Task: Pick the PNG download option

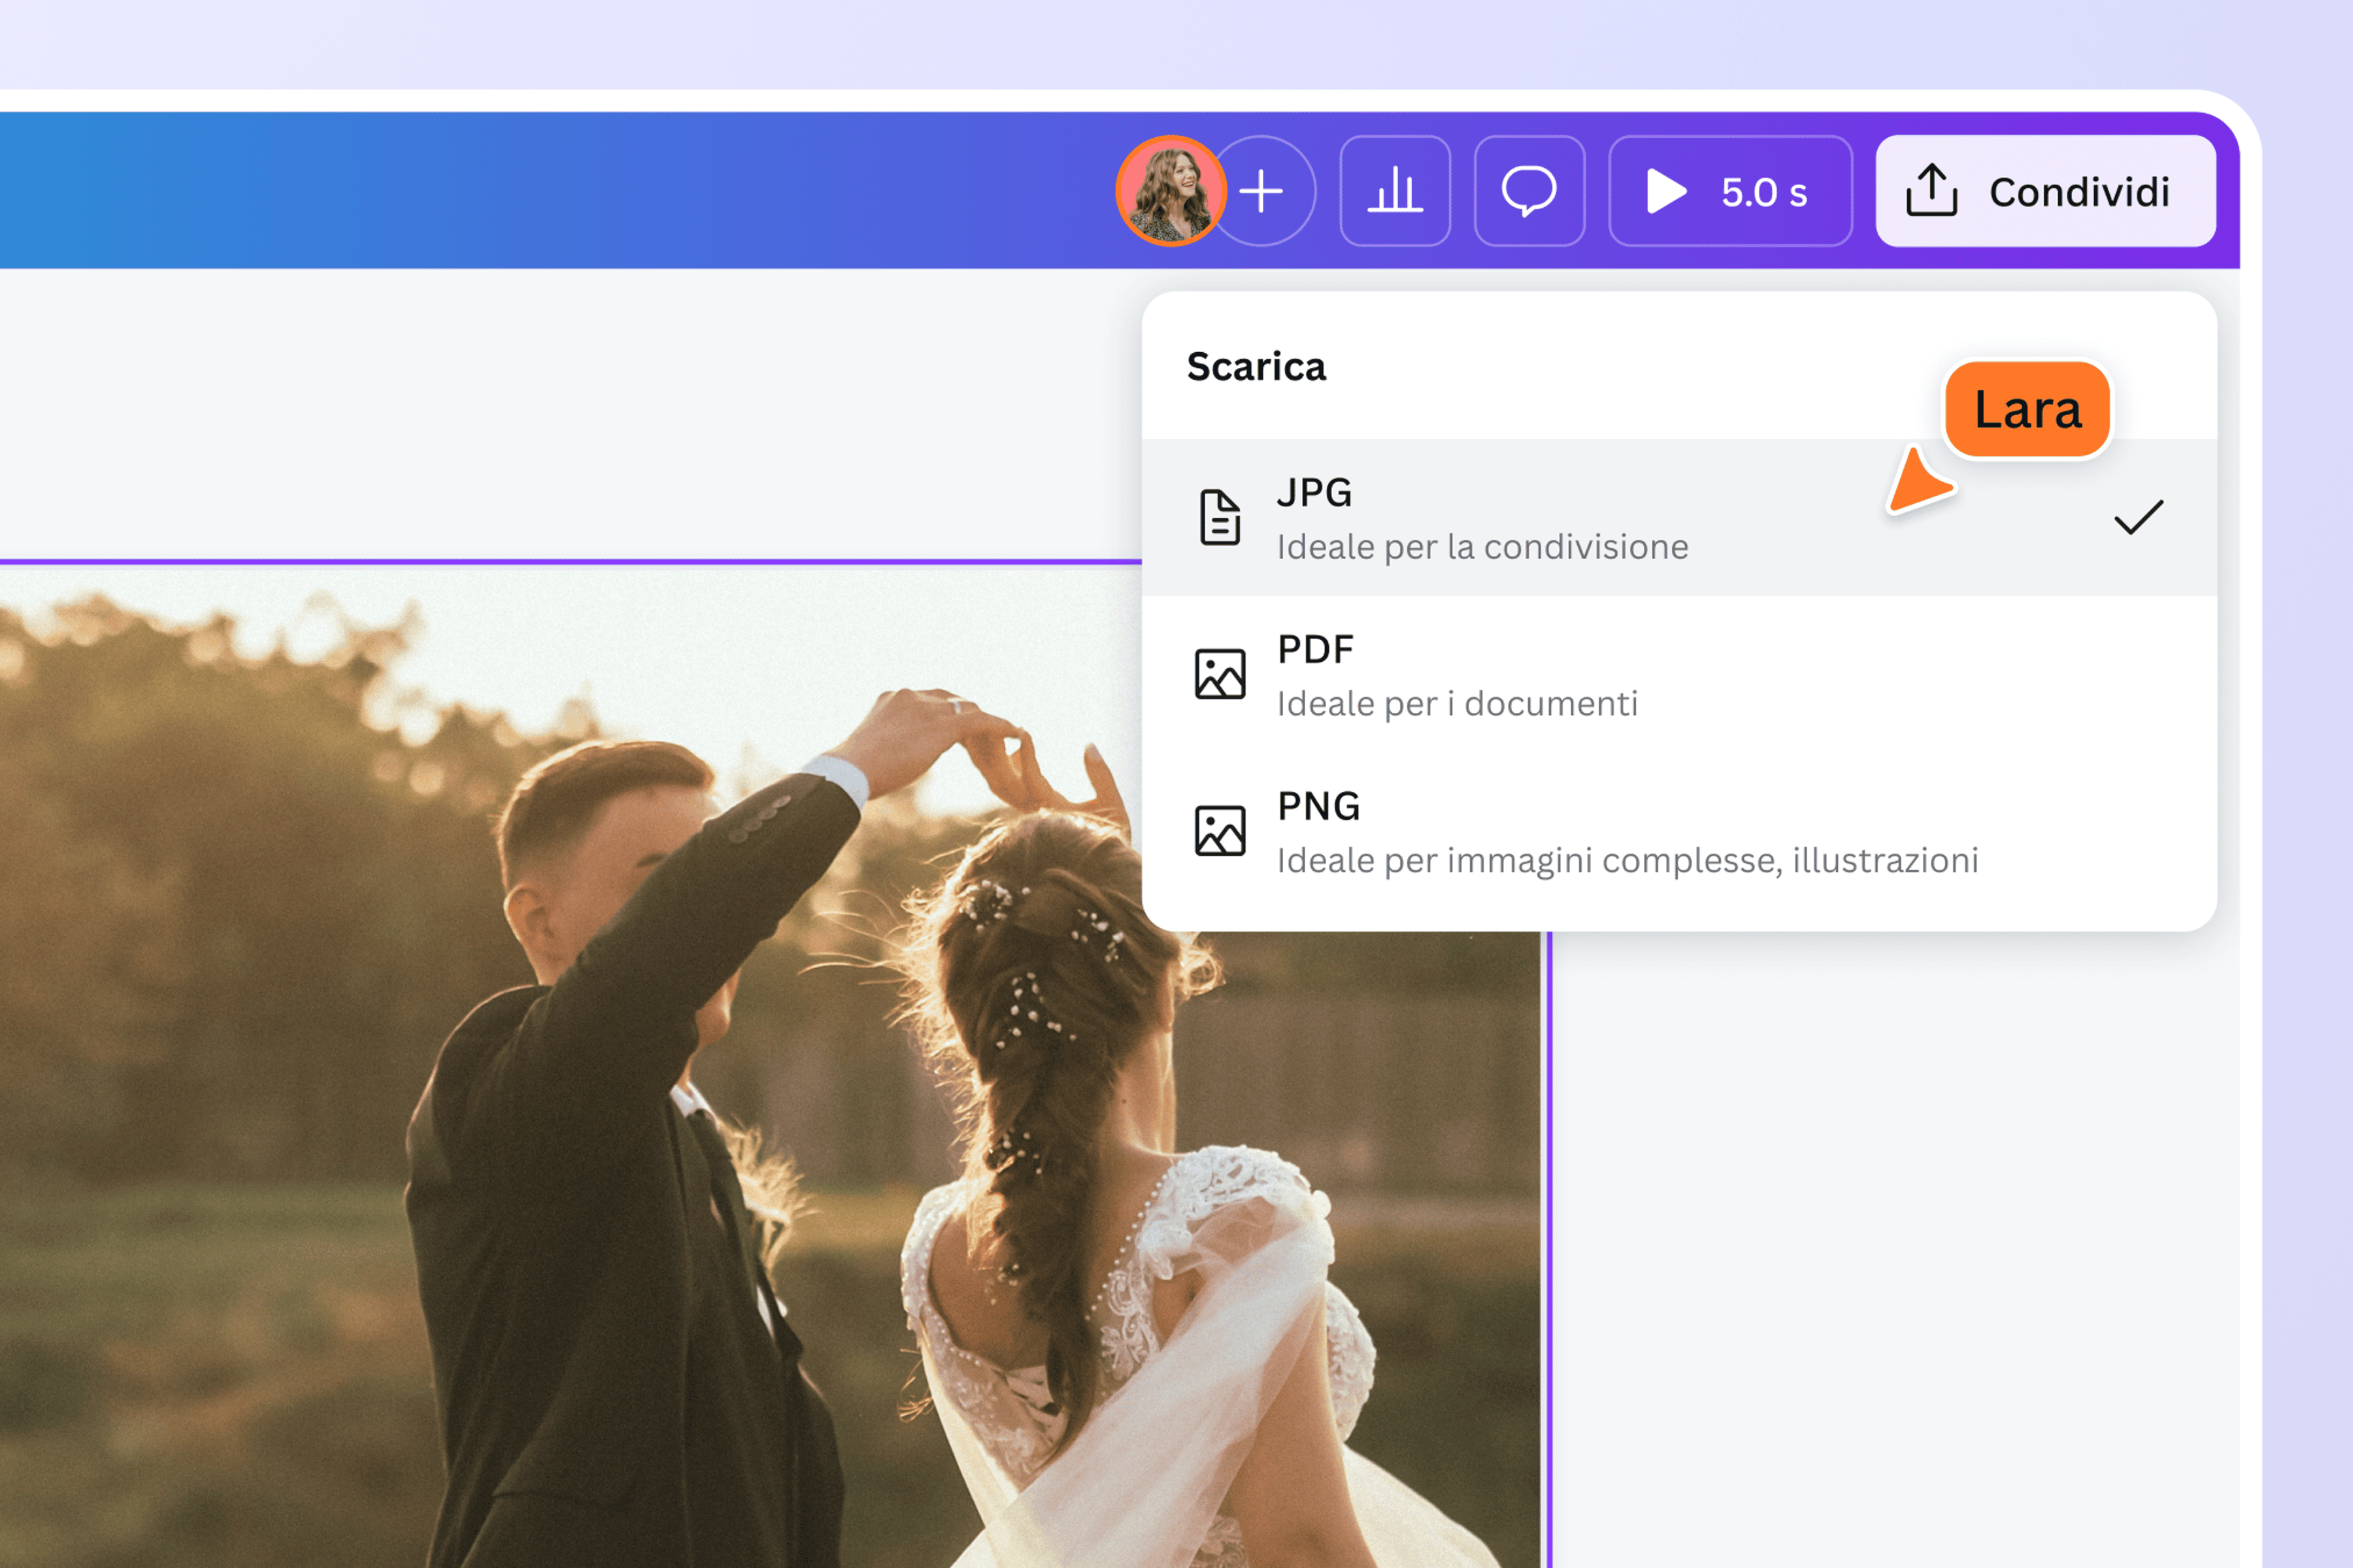Action: click(1680, 832)
